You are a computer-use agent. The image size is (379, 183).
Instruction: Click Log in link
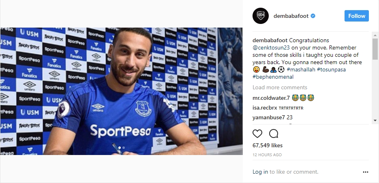tap(260, 172)
